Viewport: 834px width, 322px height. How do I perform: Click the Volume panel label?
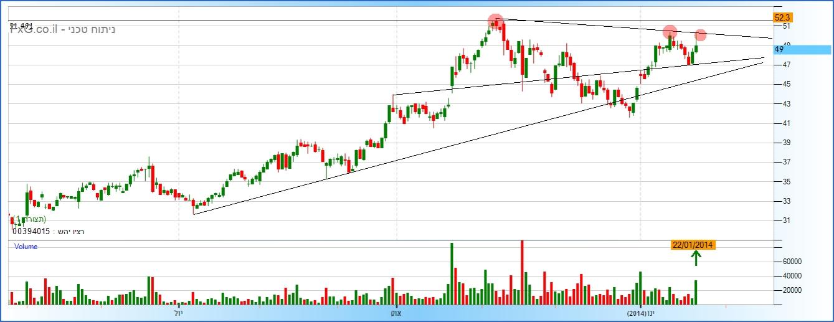click(26, 247)
